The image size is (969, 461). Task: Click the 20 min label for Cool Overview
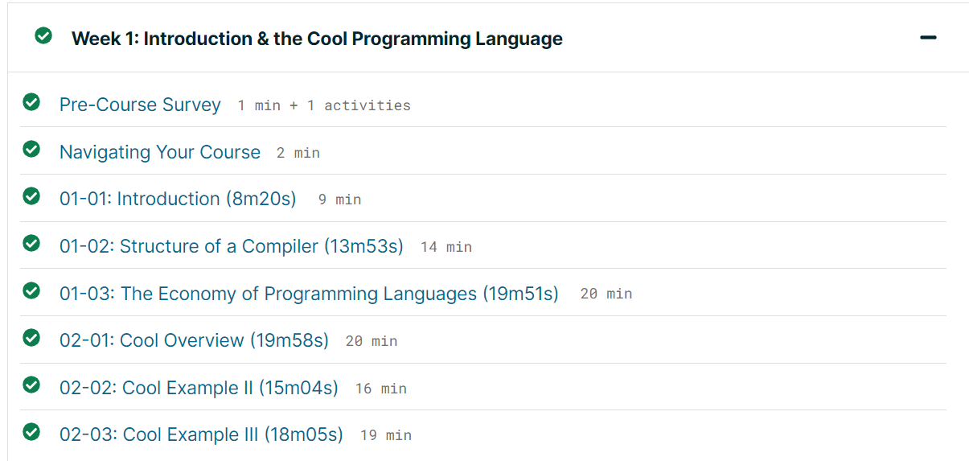pos(372,341)
